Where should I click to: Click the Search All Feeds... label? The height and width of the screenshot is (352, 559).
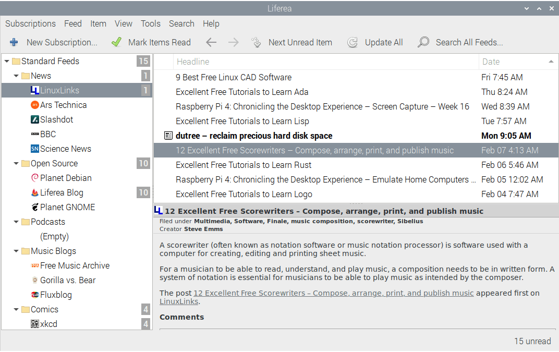(469, 42)
